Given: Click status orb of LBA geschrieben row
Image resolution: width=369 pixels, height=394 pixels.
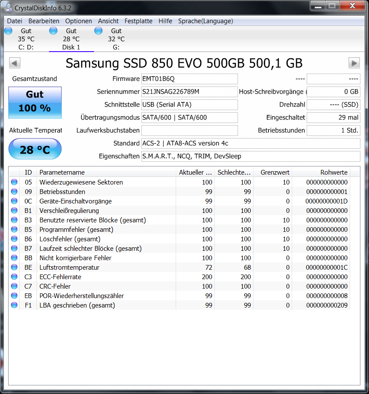Looking at the screenshot, I should pyautogui.click(x=14, y=305).
